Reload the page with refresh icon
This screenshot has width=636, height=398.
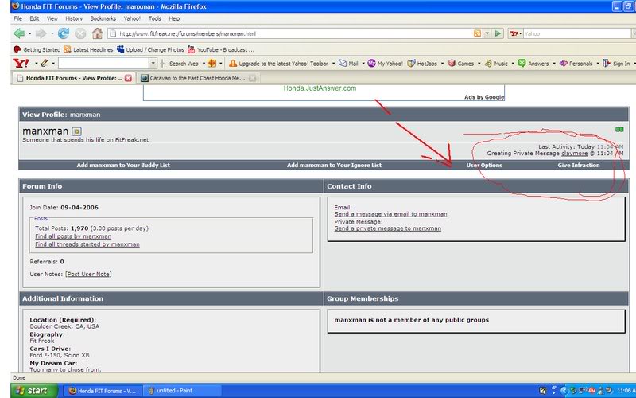coord(64,33)
